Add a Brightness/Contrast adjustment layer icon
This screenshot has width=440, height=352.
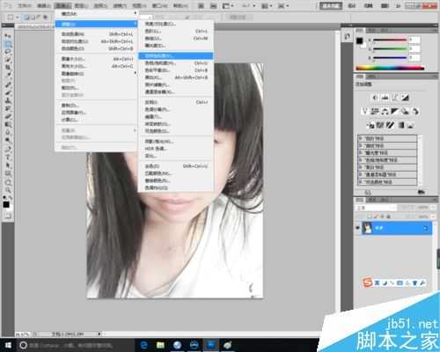(x=375, y=98)
